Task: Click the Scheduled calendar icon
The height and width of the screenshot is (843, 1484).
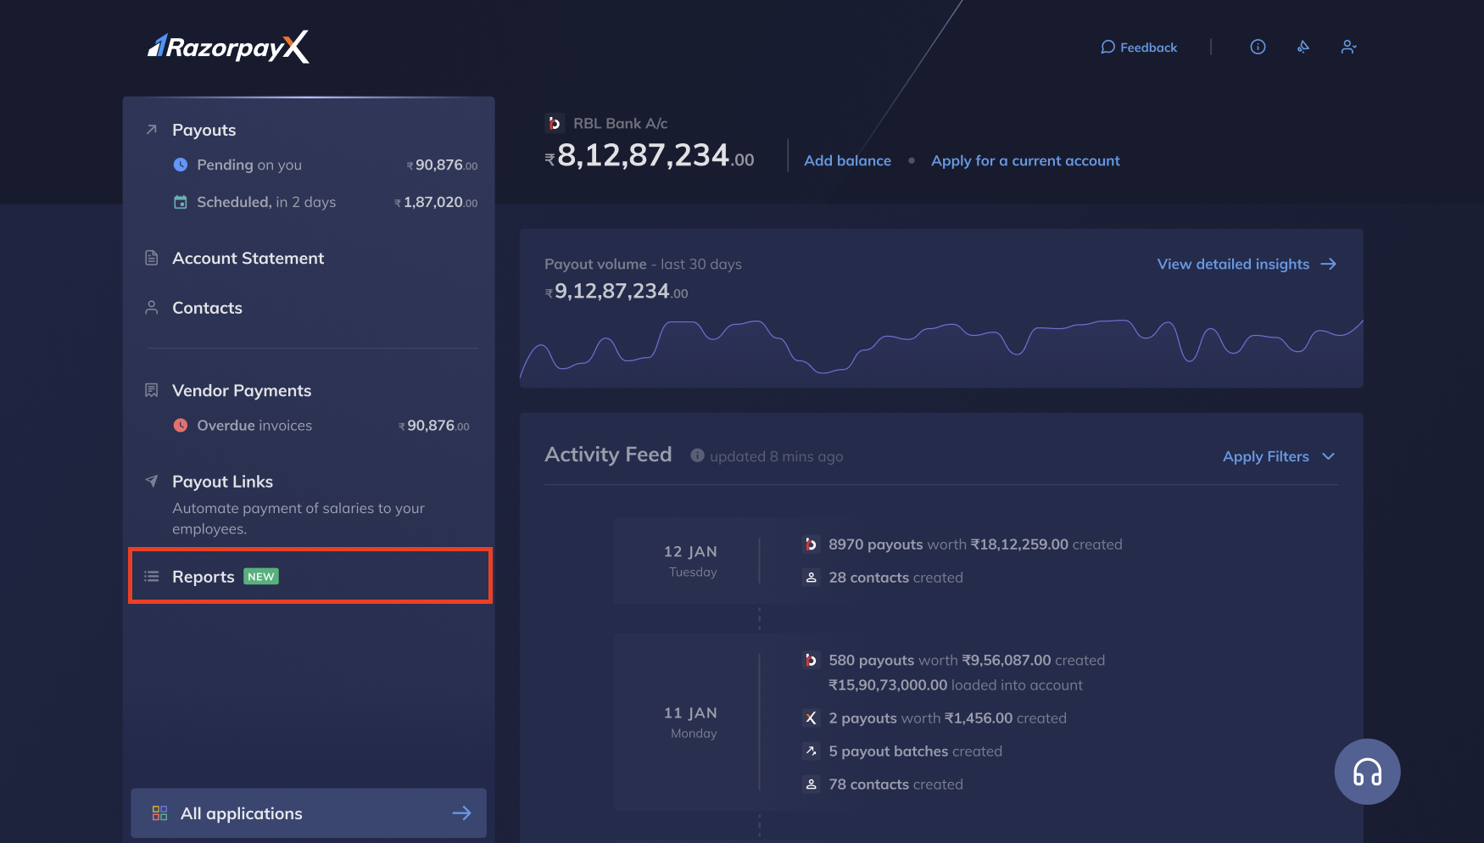Action: click(x=181, y=202)
